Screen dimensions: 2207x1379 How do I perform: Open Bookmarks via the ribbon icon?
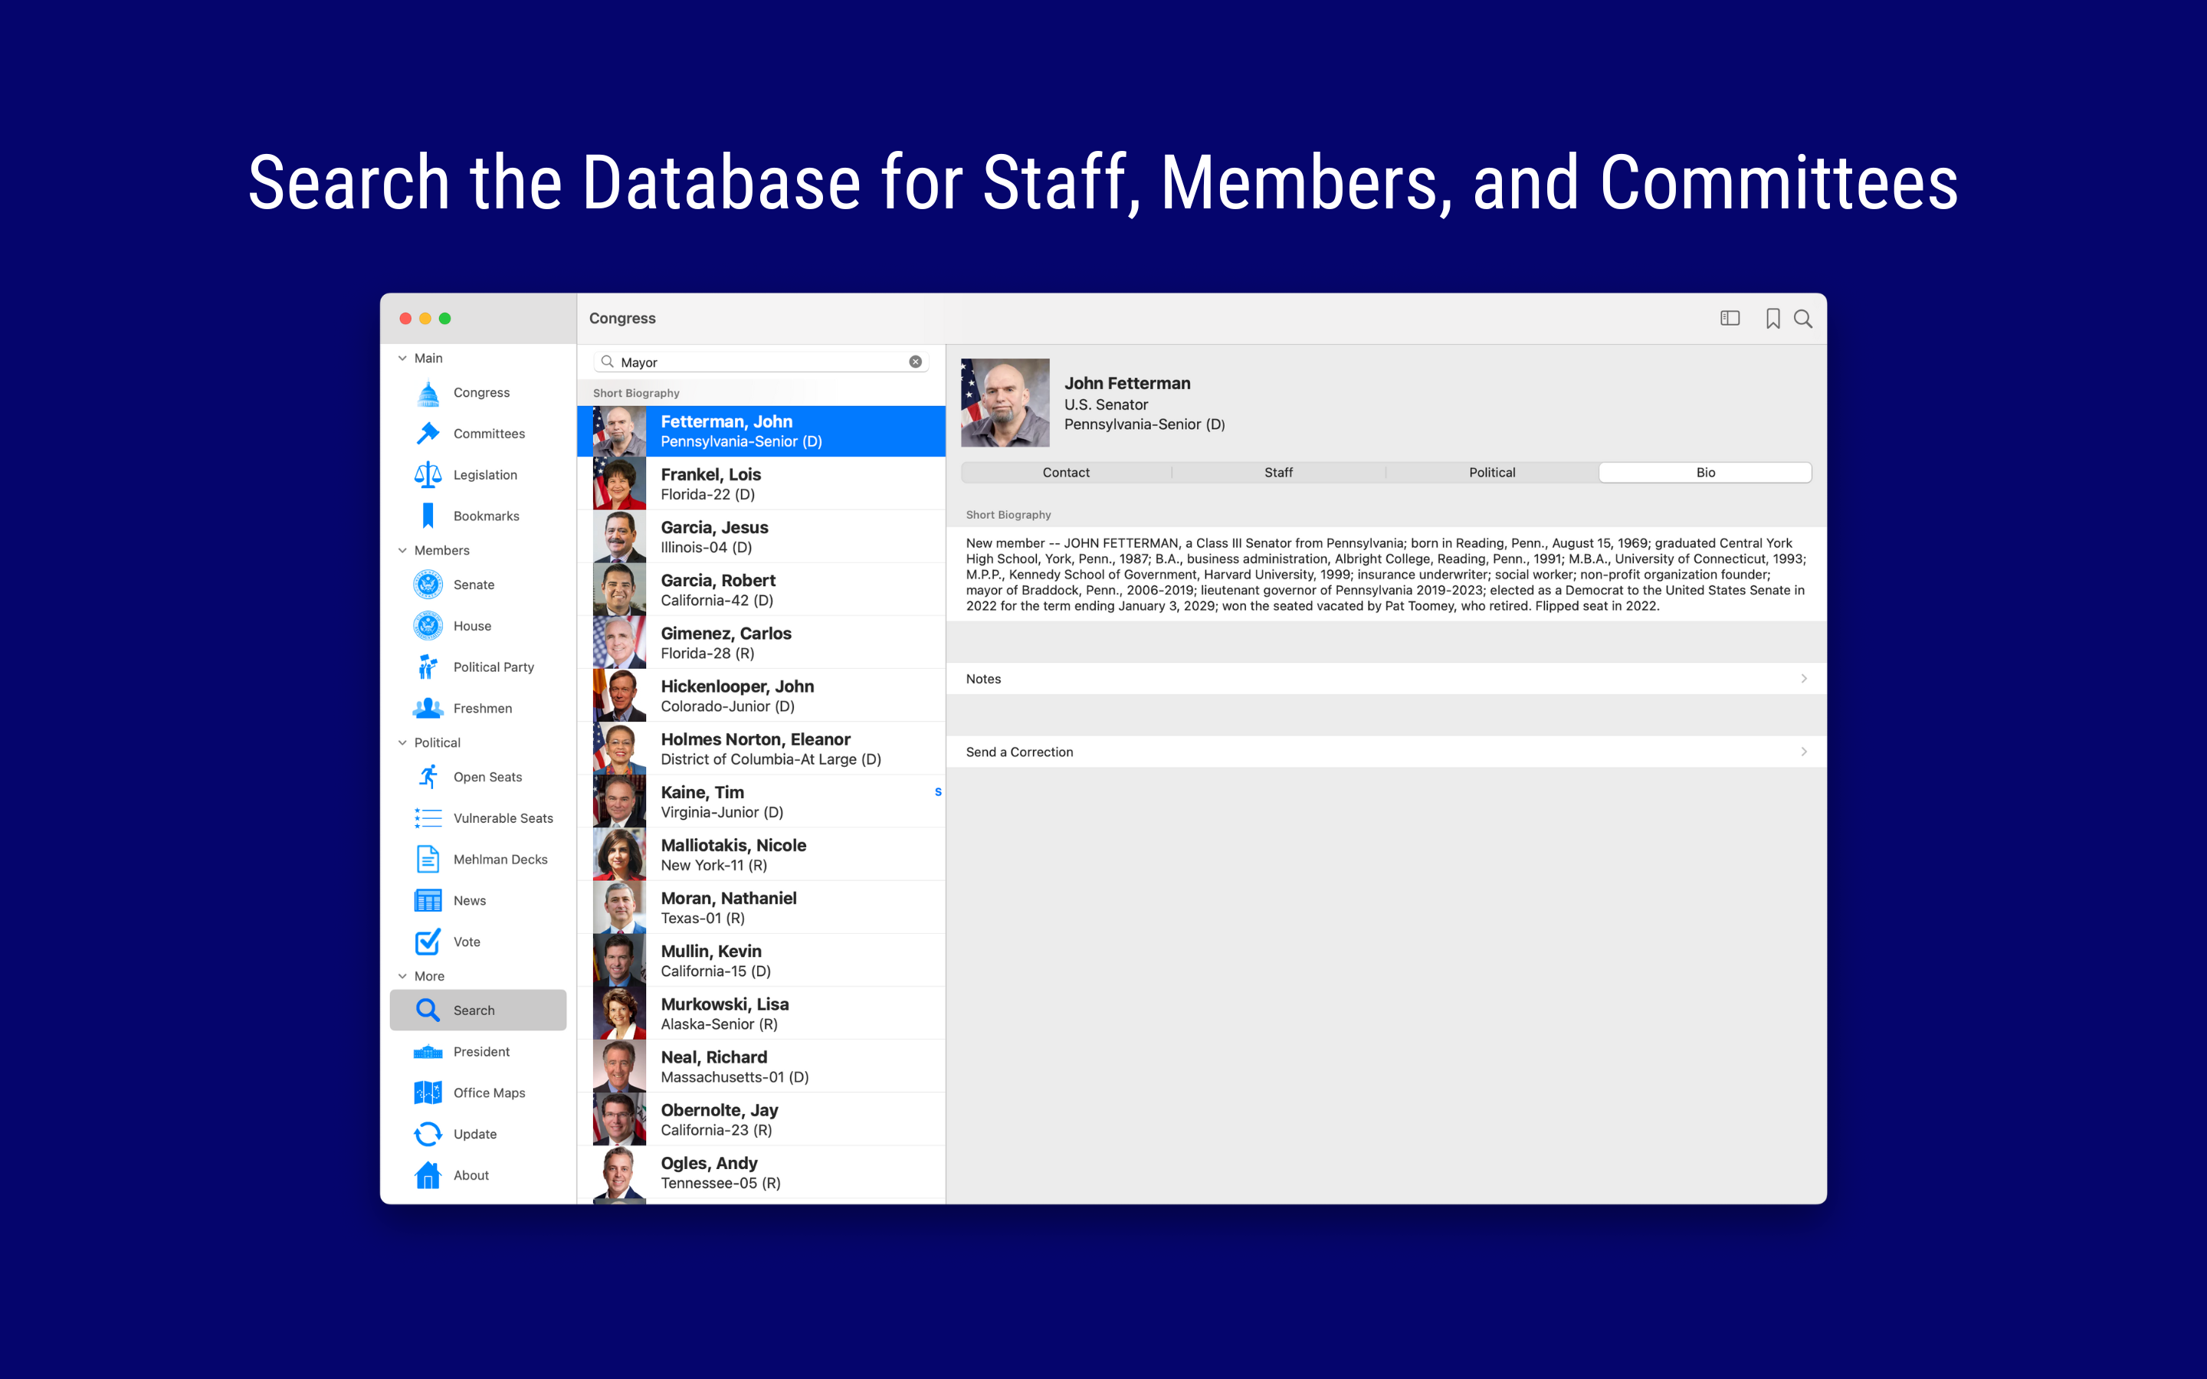point(428,516)
